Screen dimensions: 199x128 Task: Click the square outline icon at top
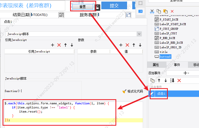click(140, 3)
